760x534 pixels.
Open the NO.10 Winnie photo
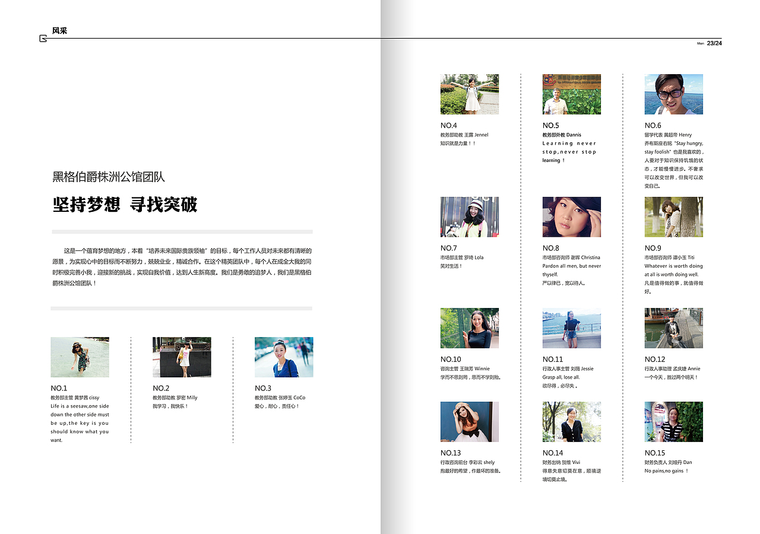pos(470,328)
